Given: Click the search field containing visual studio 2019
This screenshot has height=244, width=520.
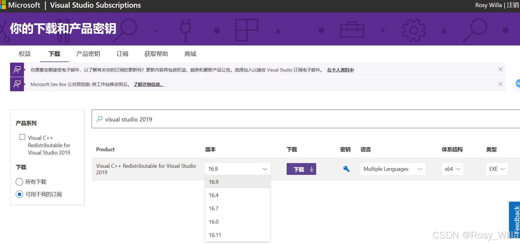Looking at the screenshot, I should [306, 119].
